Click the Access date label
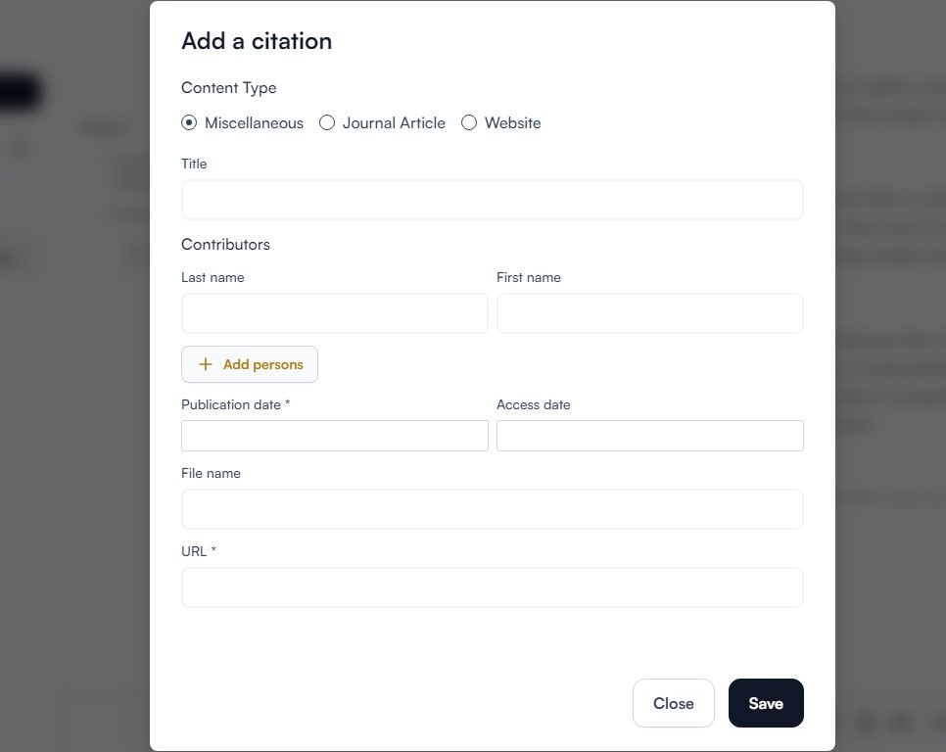This screenshot has height=752, width=946. pos(534,404)
